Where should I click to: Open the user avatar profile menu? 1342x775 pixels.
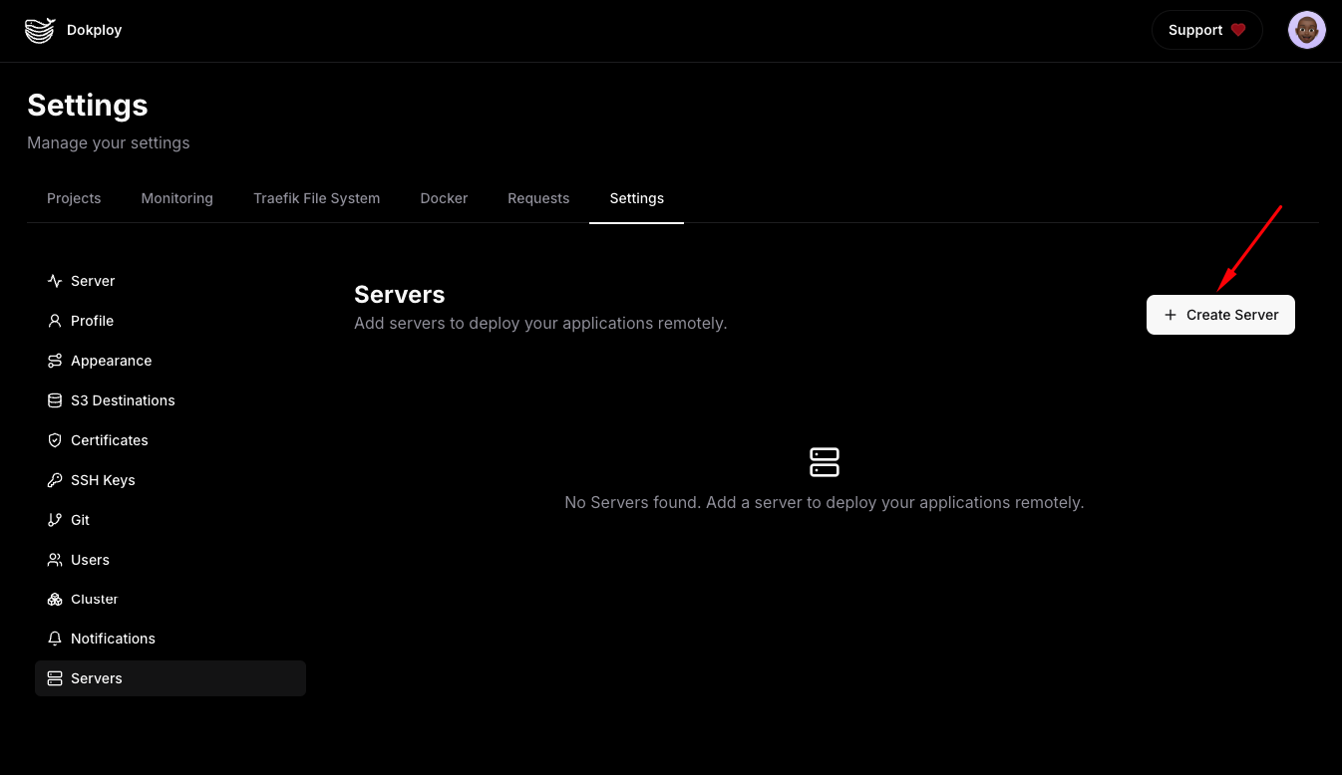(1306, 30)
